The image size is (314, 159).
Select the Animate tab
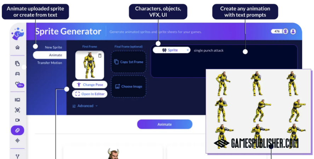pyautogui.click(x=50, y=55)
